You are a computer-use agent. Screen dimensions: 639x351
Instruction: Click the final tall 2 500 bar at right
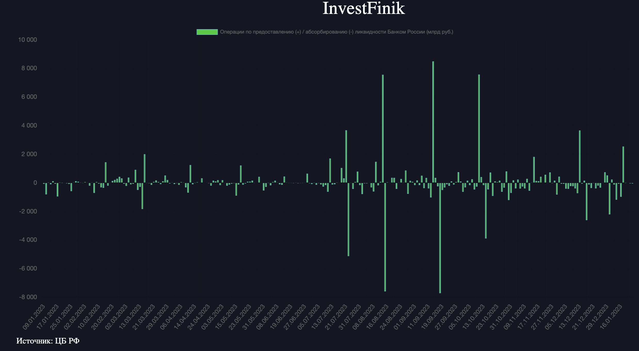point(623,165)
